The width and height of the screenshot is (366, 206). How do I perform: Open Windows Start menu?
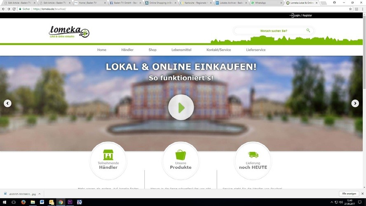[4, 202]
